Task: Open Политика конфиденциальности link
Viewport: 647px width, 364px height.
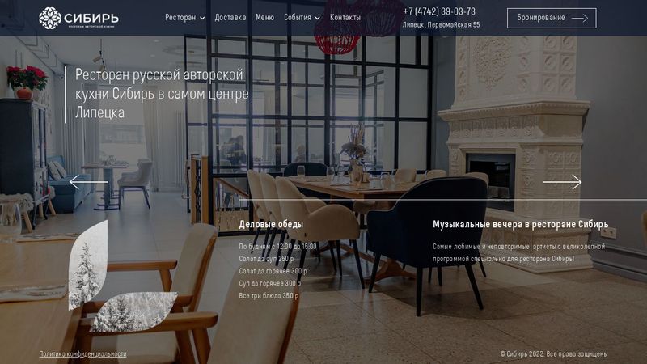Action: [x=83, y=353]
